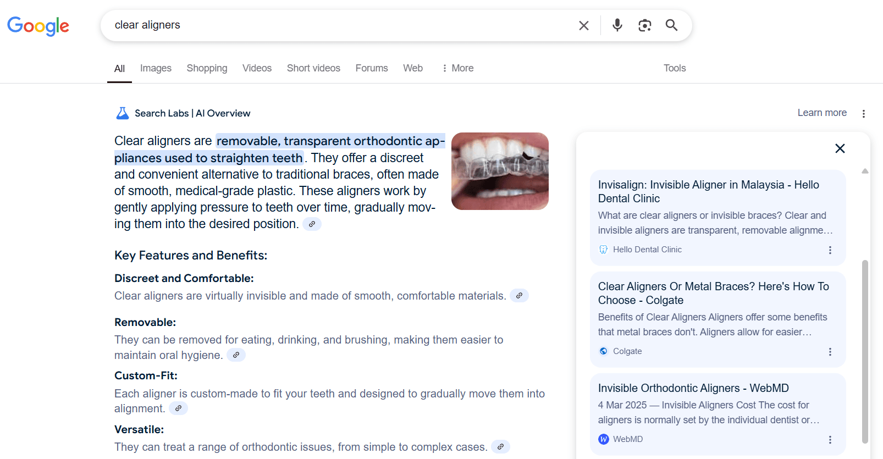Screen dimensions: 883x459
Task: Start voice search with microphone icon
Action: coord(617,25)
